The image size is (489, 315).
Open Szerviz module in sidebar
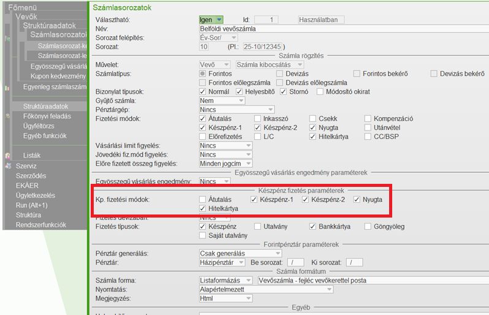click(26, 166)
